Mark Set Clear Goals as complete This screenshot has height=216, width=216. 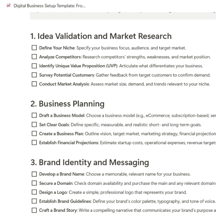34,125
